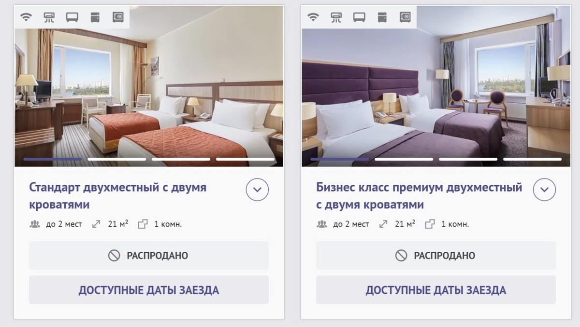Show third photo of Business class room
The image size is (580, 327).
[x=468, y=159]
